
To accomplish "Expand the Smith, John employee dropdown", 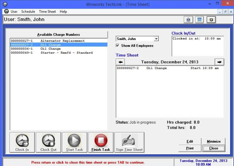I will click(x=156, y=39).
